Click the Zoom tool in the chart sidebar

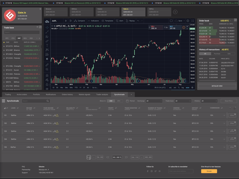[46, 69]
